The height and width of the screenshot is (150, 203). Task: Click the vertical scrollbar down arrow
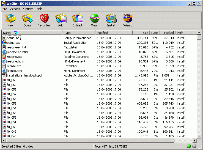tap(199, 136)
